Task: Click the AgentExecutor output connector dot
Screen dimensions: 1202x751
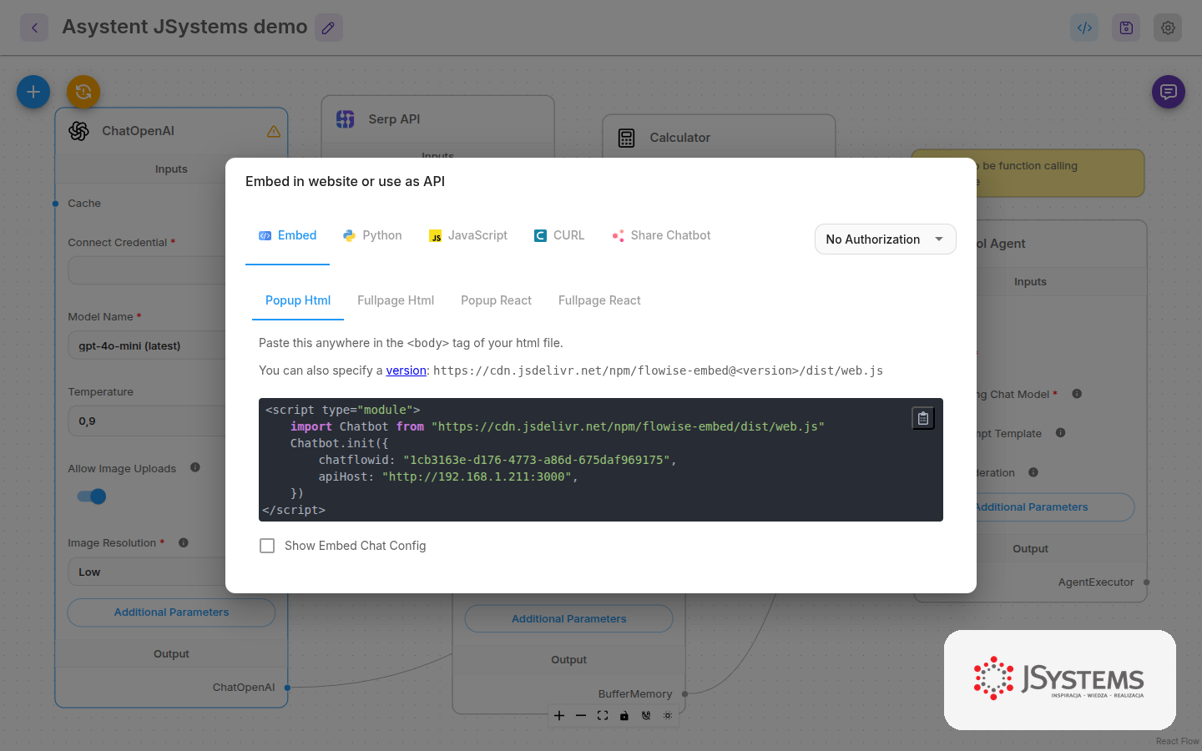Action: pos(1147,582)
